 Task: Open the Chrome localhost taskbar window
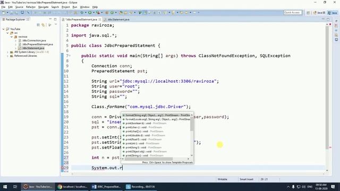tap(72, 187)
